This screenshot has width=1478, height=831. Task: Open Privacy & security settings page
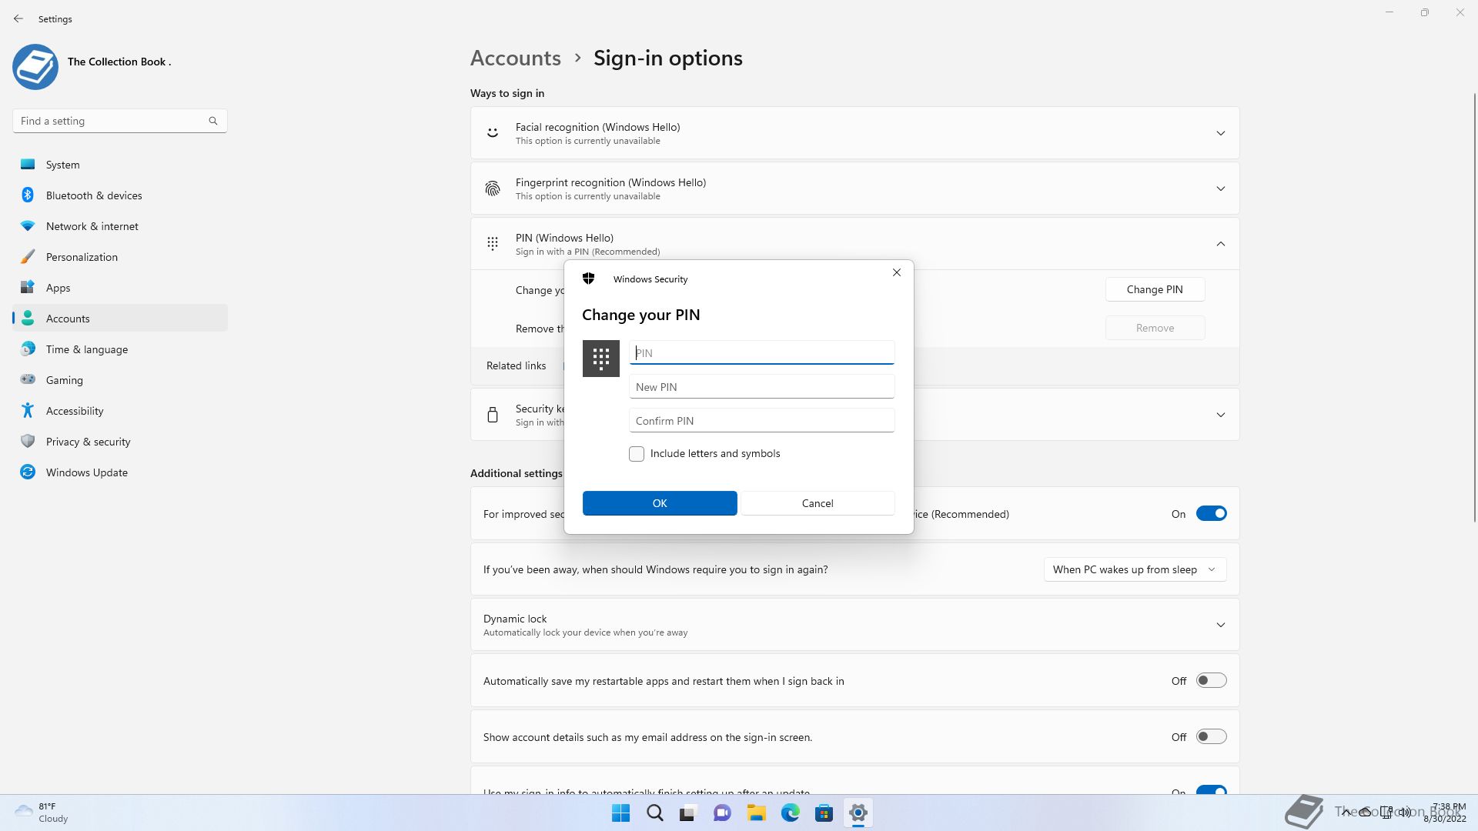88,442
